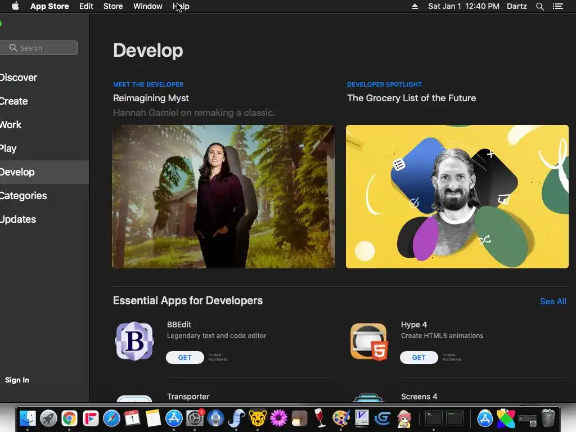Open the Notes icon in Dock
This screenshot has width=576, height=432.
pyautogui.click(x=153, y=418)
